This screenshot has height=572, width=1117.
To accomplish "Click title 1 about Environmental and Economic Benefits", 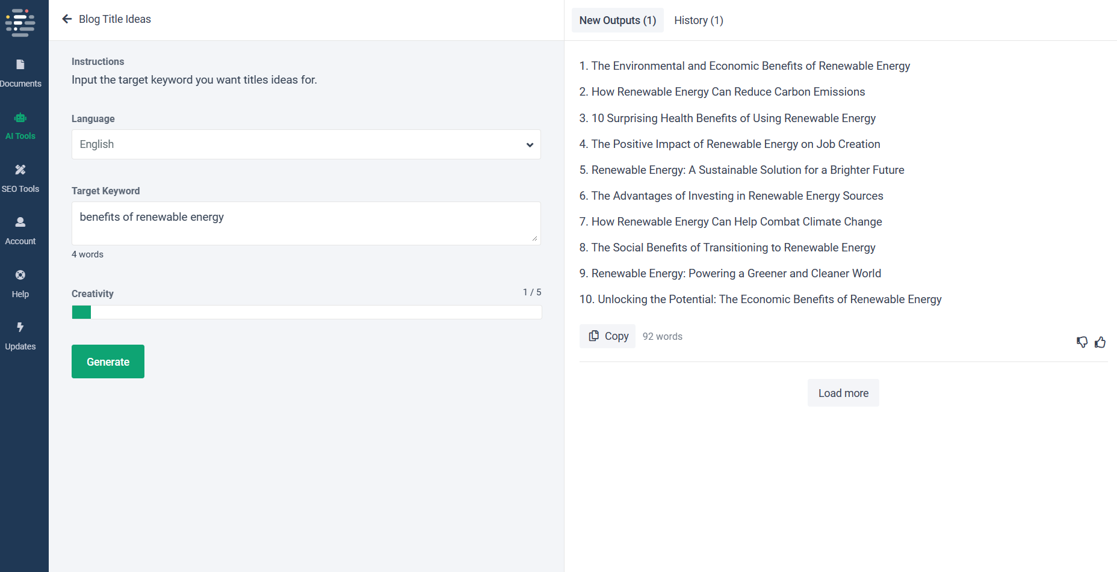I will click(x=744, y=66).
